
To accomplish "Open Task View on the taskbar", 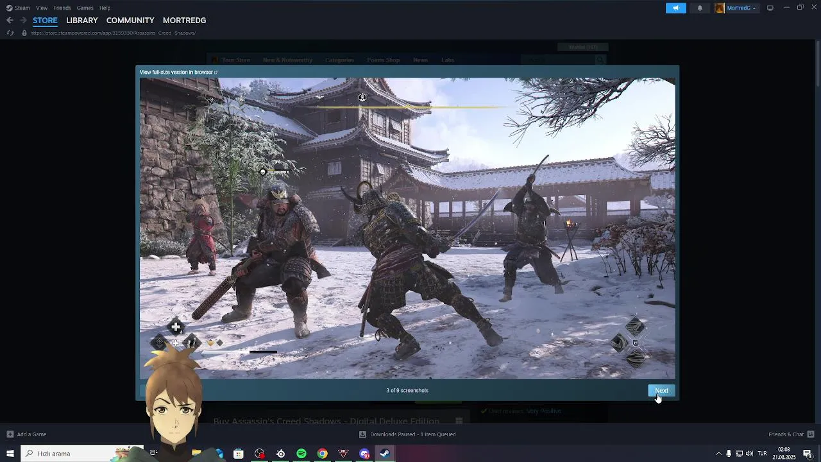I will point(154,454).
